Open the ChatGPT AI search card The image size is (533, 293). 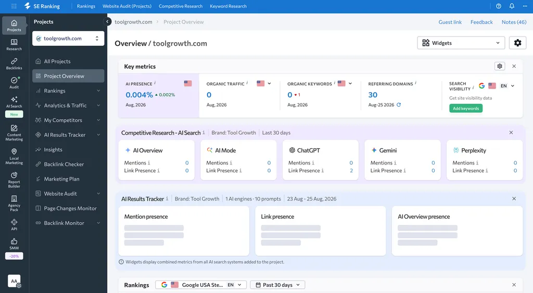[x=321, y=160]
